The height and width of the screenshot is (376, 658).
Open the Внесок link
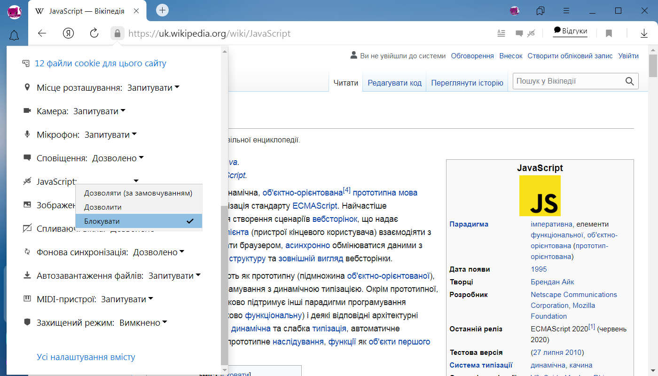[x=511, y=55]
